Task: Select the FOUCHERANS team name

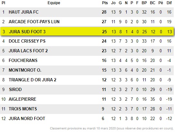Action: pyautogui.click(x=23, y=60)
